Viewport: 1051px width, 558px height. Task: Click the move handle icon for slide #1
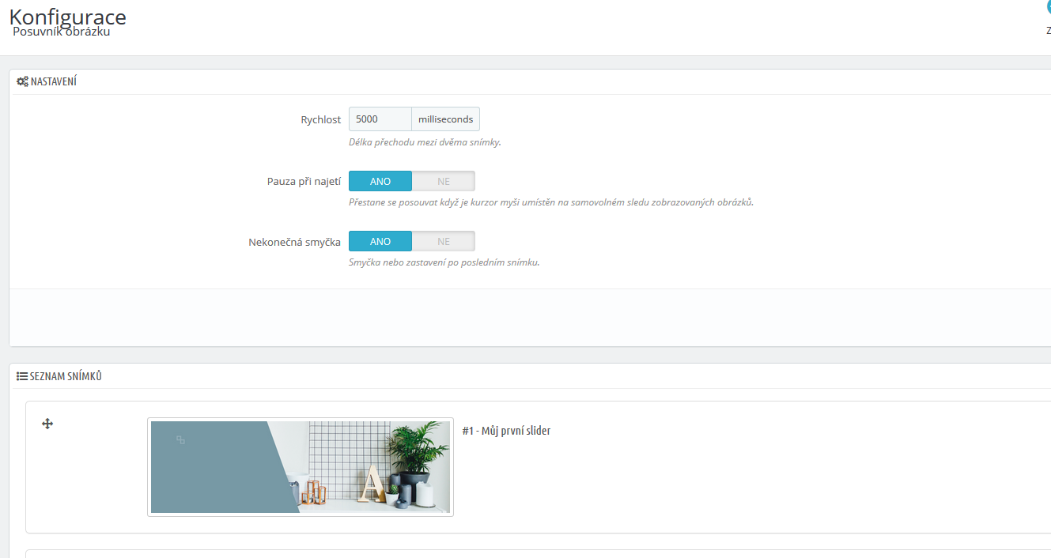coord(47,424)
